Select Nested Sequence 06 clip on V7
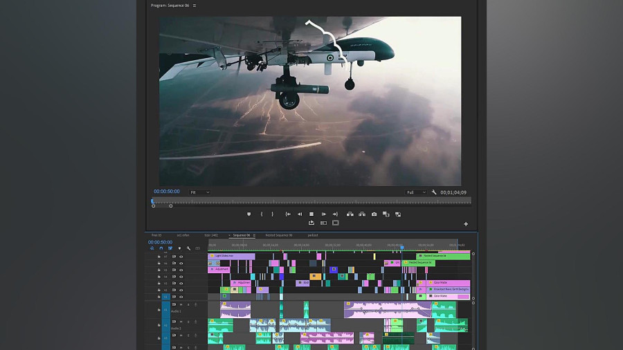Viewport: 623px width, 350px height. pyautogui.click(x=443, y=257)
